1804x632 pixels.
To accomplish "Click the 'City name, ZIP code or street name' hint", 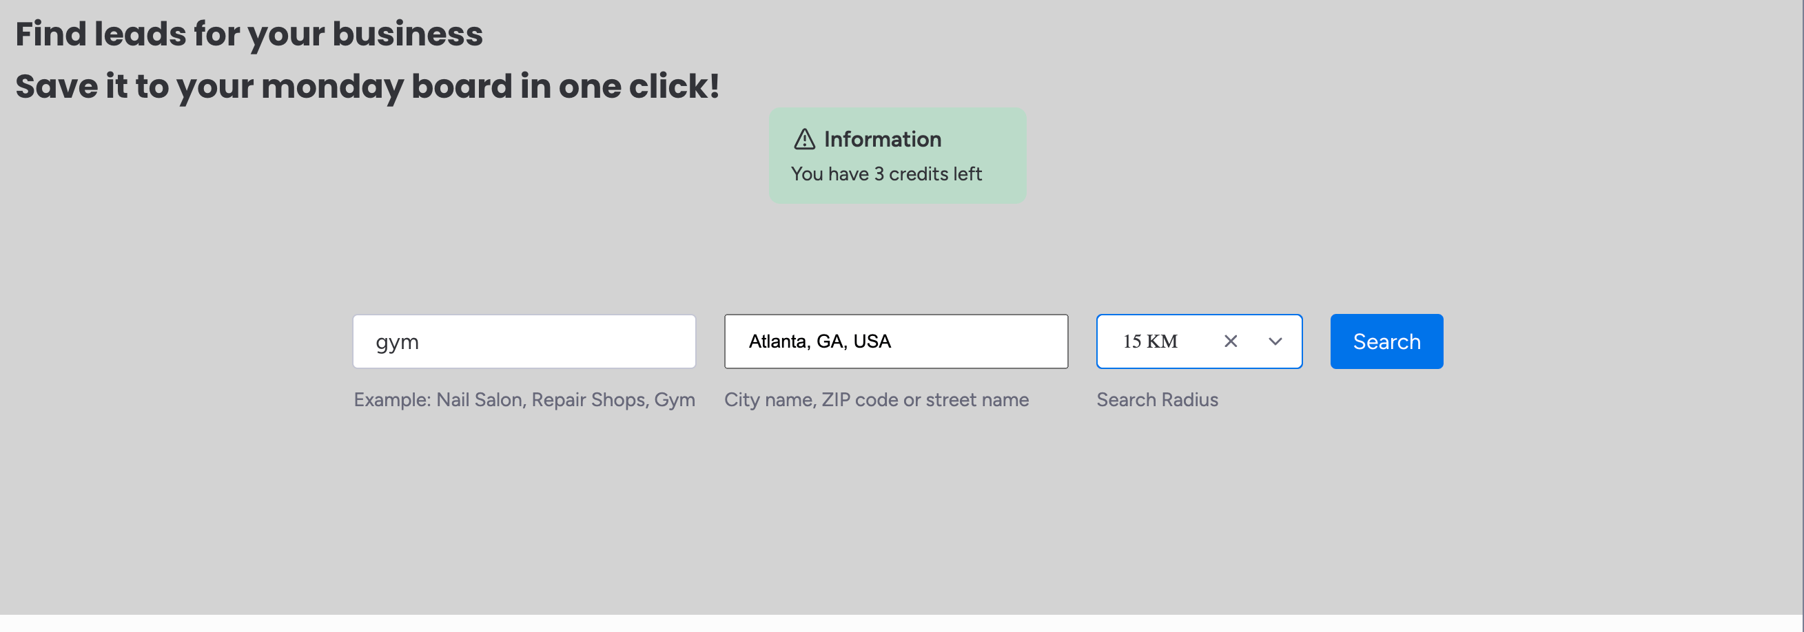I will [876, 399].
